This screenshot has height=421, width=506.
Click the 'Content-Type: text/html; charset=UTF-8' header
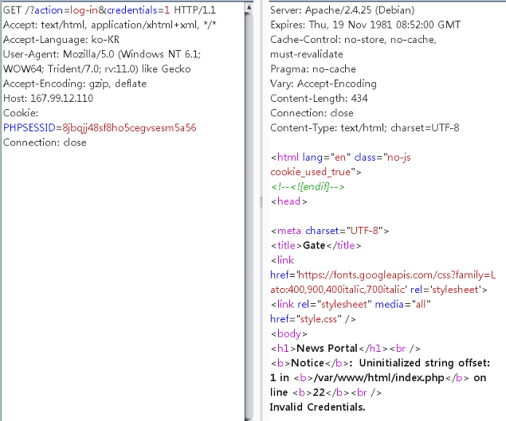(365, 128)
